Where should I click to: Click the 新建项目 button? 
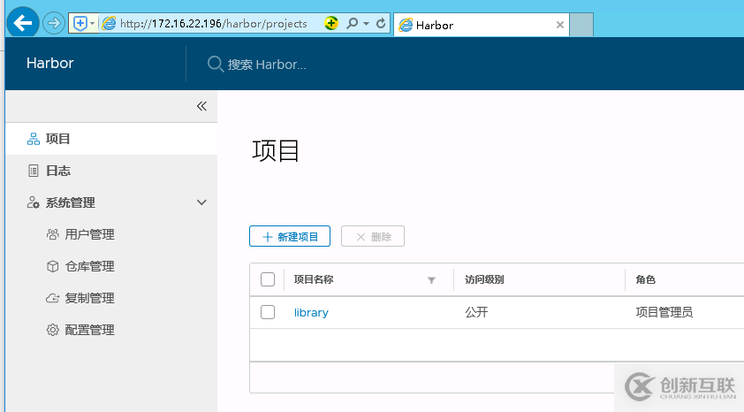290,236
